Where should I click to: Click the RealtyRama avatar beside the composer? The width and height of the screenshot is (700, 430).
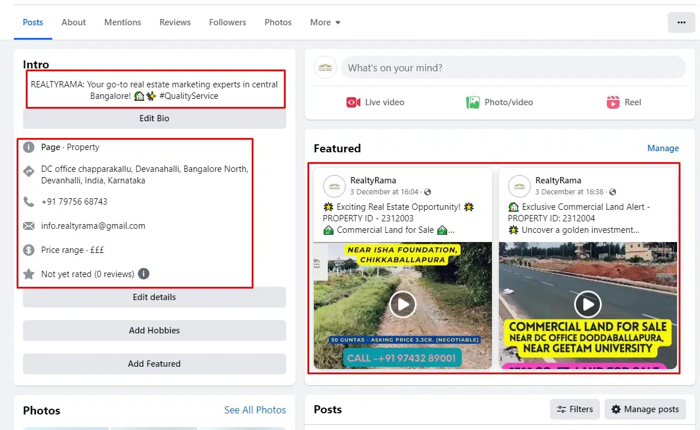[x=325, y=68]
